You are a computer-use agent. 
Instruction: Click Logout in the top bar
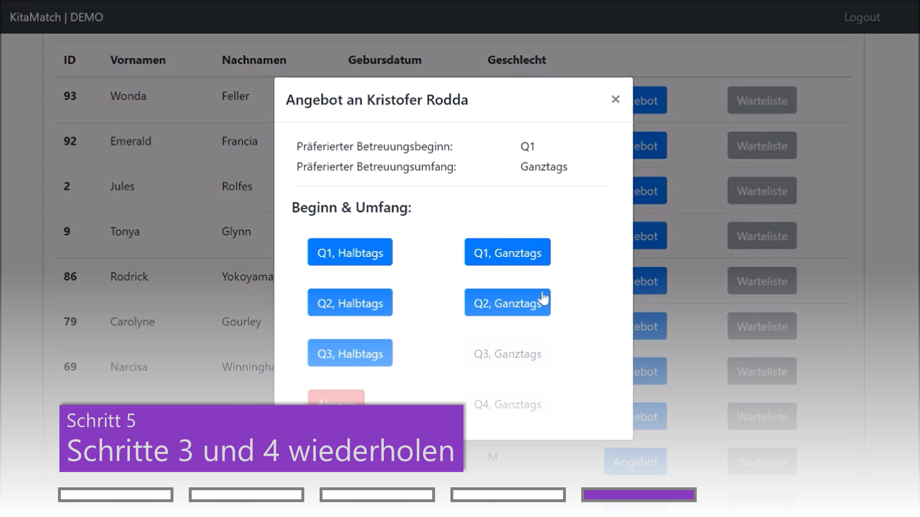862,17
